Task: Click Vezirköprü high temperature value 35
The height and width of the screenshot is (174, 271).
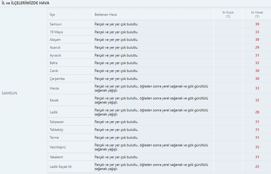Action: click(257, 147)
